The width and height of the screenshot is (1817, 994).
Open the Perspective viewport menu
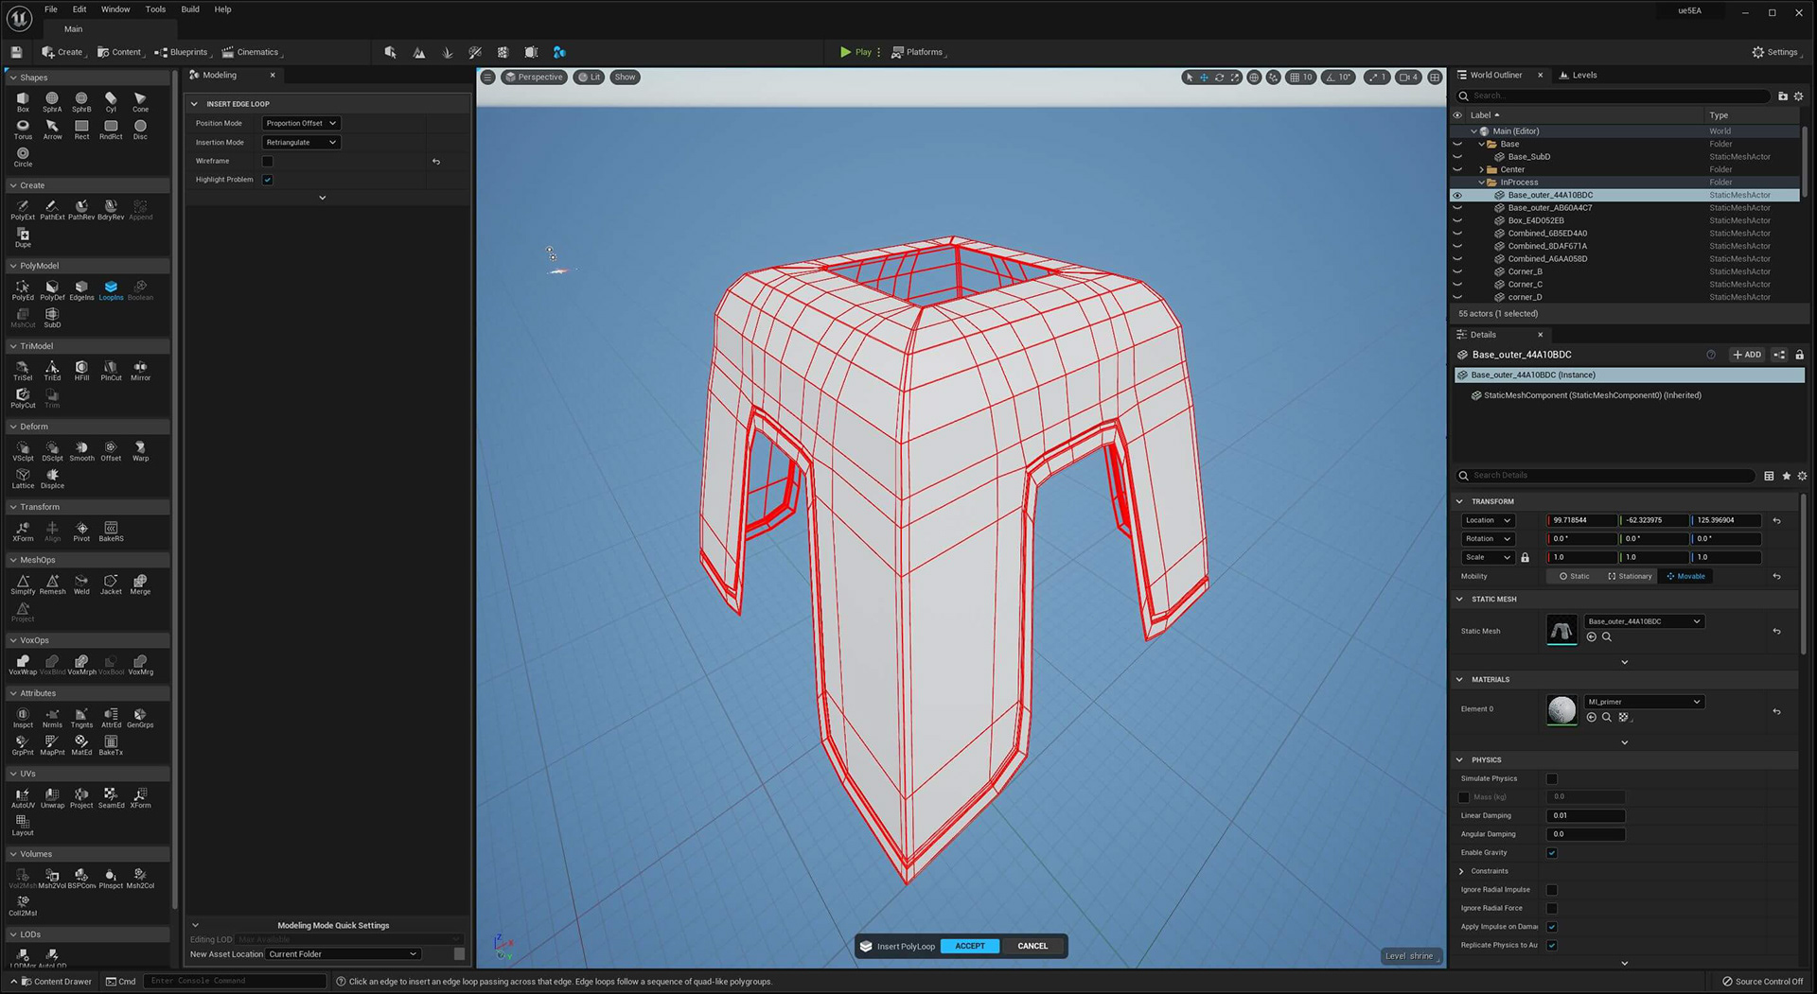[535, 78]
